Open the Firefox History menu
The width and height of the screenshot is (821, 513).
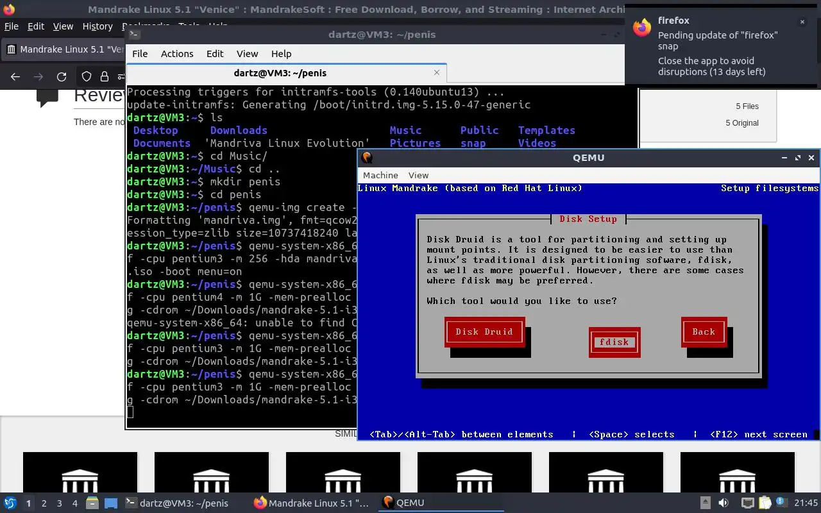[x=97, y=26]
